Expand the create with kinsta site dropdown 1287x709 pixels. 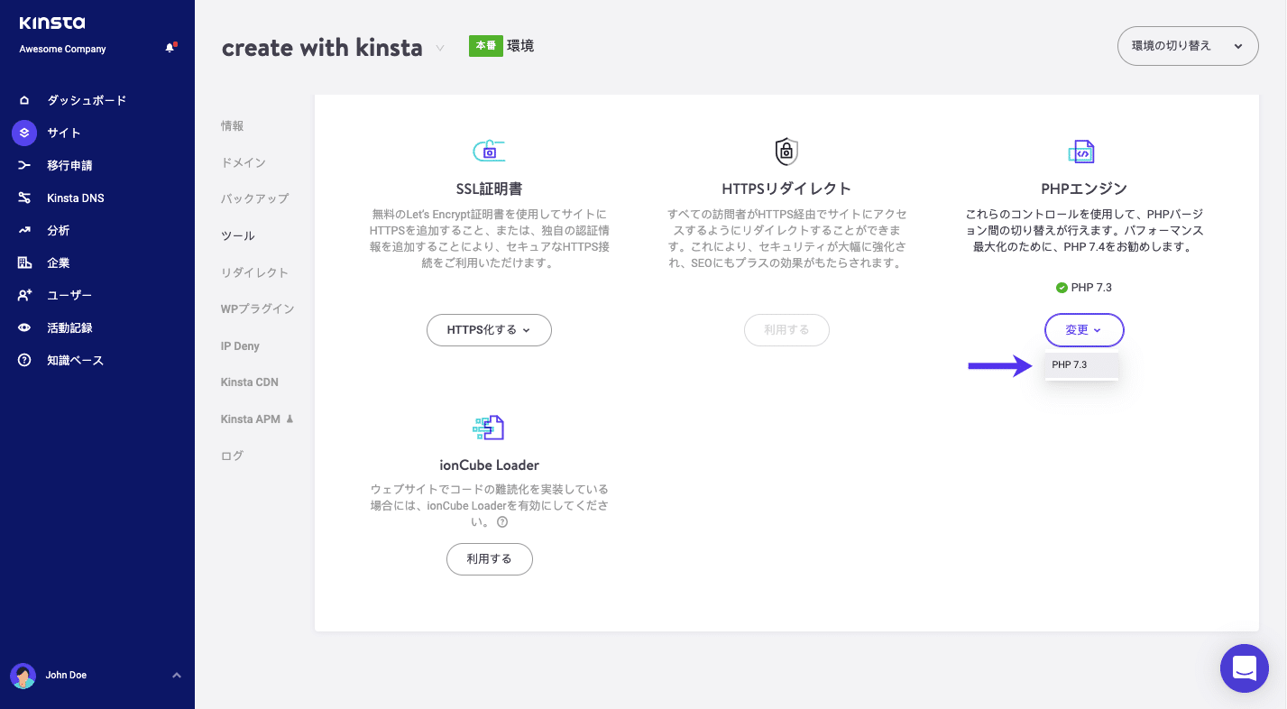439,50
